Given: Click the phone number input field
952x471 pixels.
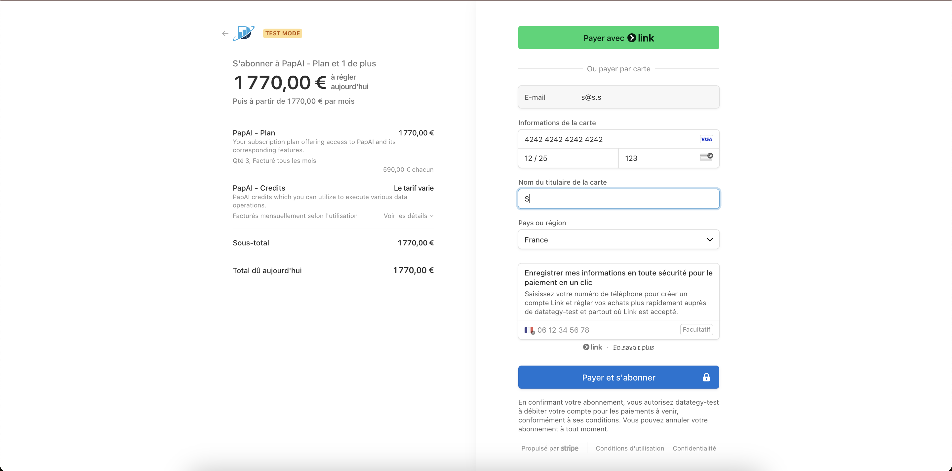Looking at the screenshot, I should click(606, 330).
